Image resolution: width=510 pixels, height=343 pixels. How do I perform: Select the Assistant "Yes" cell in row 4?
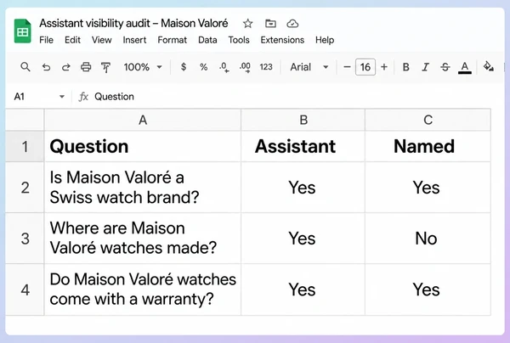click(x=303, y=290)
